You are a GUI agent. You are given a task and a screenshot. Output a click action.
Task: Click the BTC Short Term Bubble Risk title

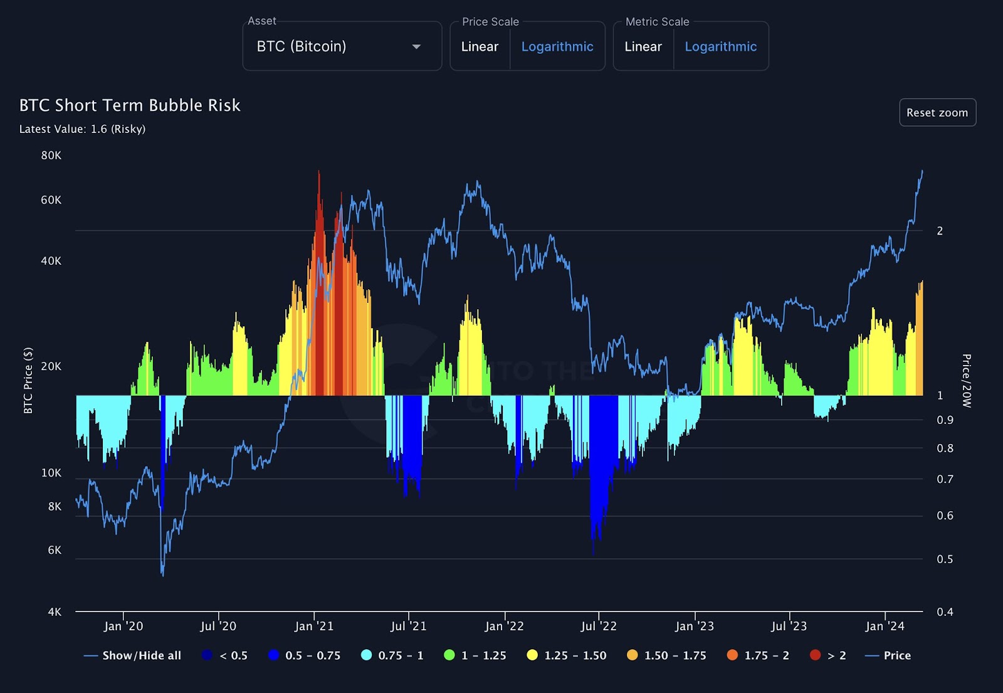click(130, 105)
